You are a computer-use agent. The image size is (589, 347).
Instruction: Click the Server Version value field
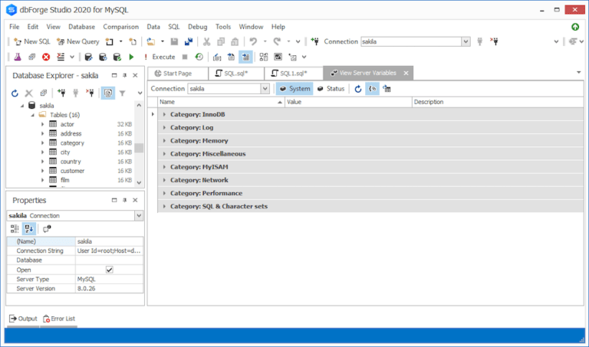pos(110,289)
